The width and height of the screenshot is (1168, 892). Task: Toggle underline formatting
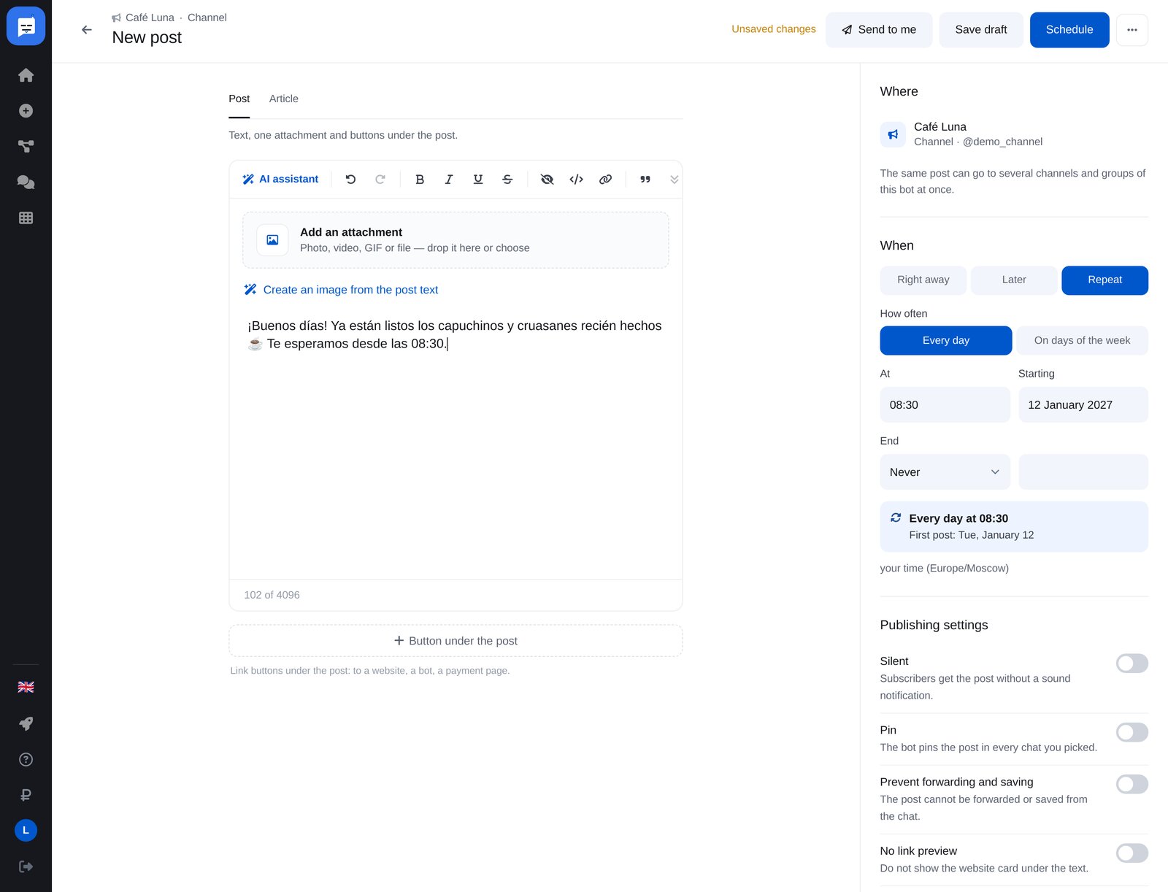point(478,180)
